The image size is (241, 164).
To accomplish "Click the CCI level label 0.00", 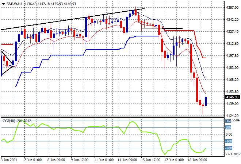I will 229,134.
